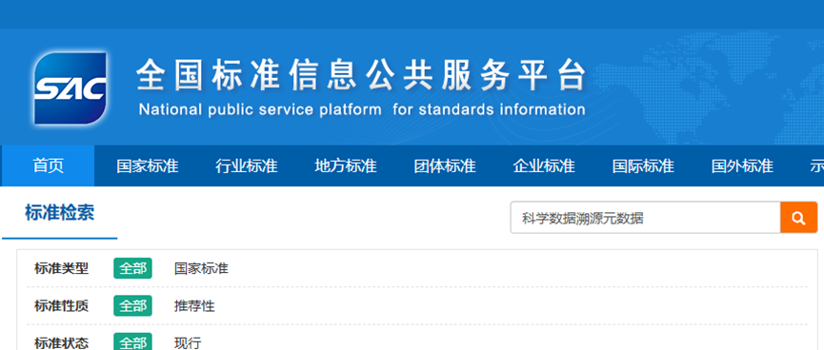Select 全部 for 标准状态 filter
The image size is (824, 350).
tap(132, 342)
